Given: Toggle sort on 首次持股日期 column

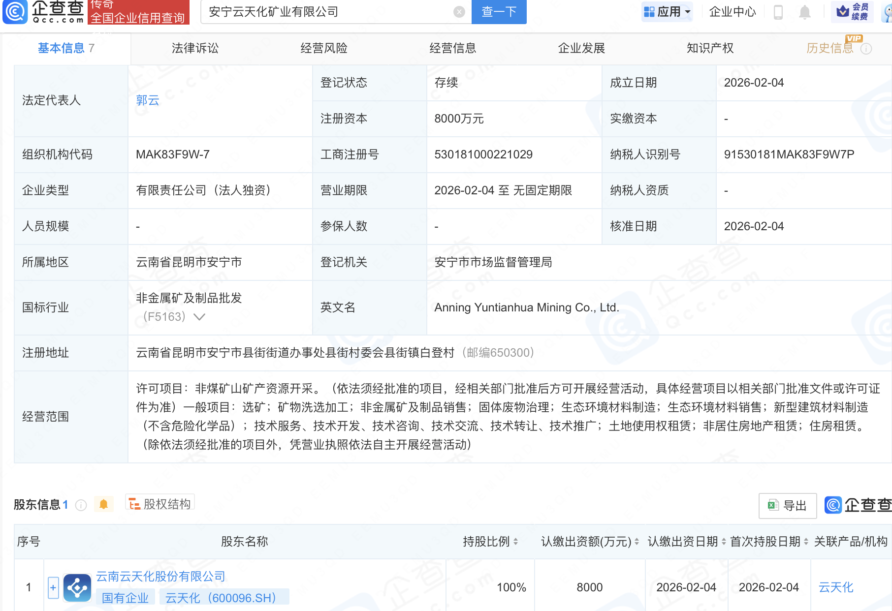Looking at the screenshot, I should [x=806, y=542].
